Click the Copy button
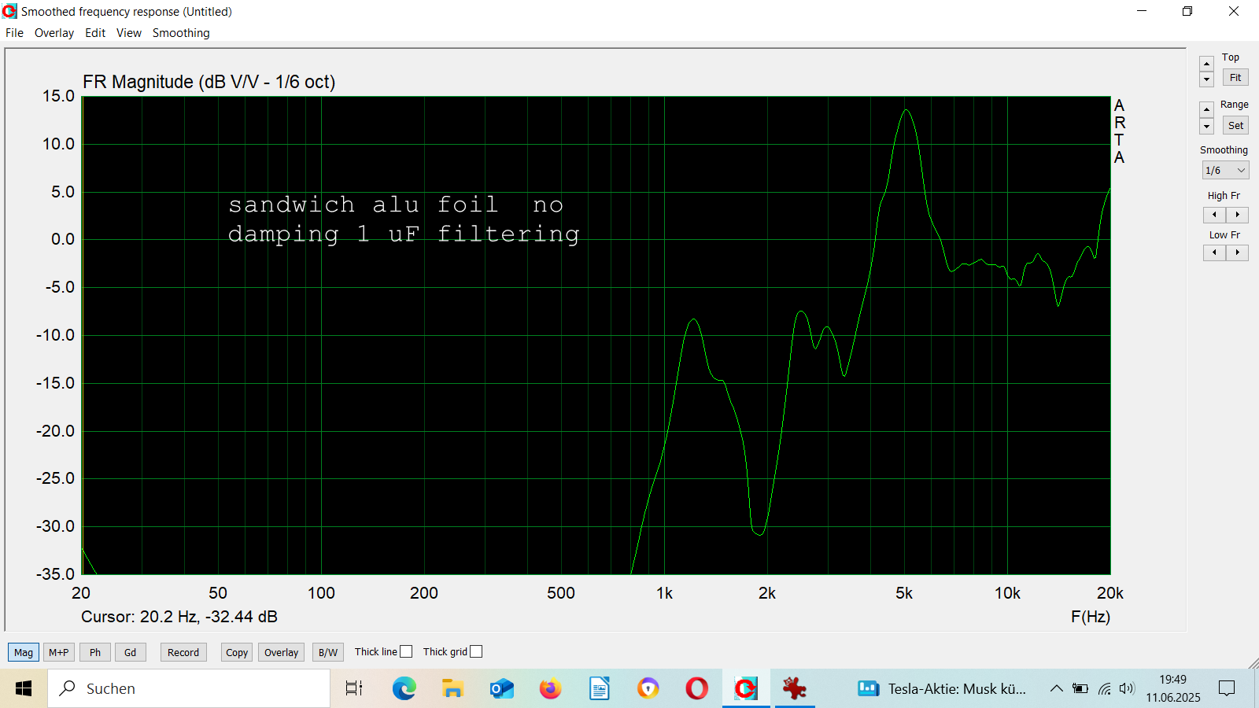The image size is (1259, 708). tap(237, 652)
